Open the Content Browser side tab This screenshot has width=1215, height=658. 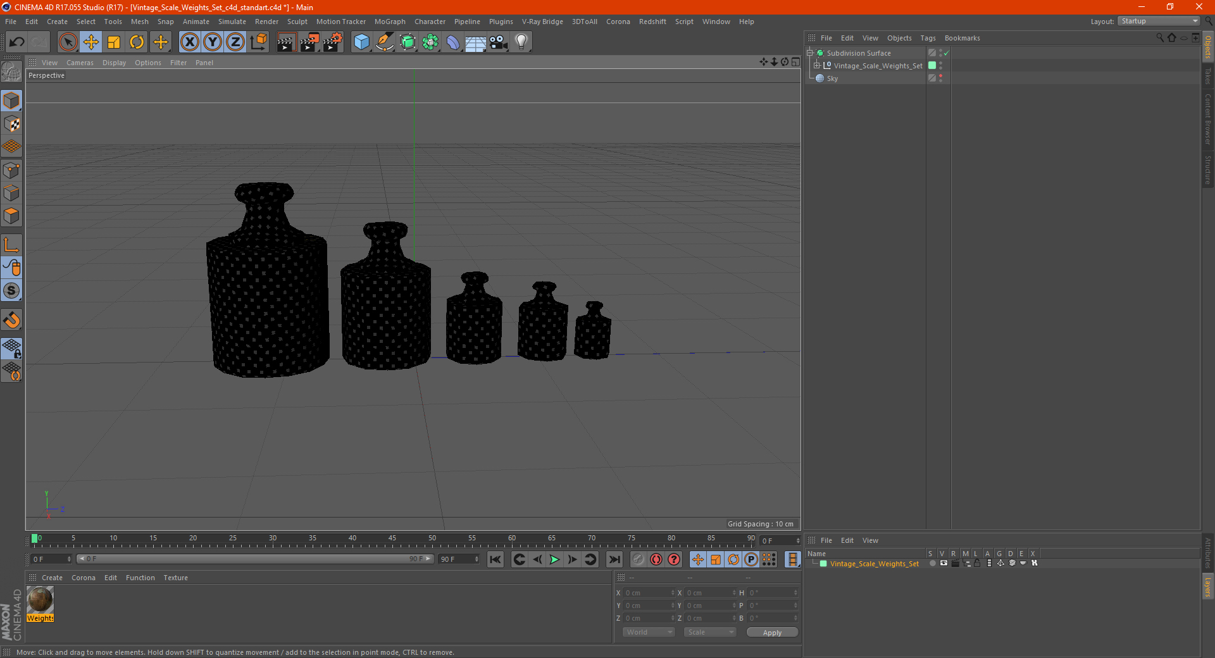(1207, 119)
